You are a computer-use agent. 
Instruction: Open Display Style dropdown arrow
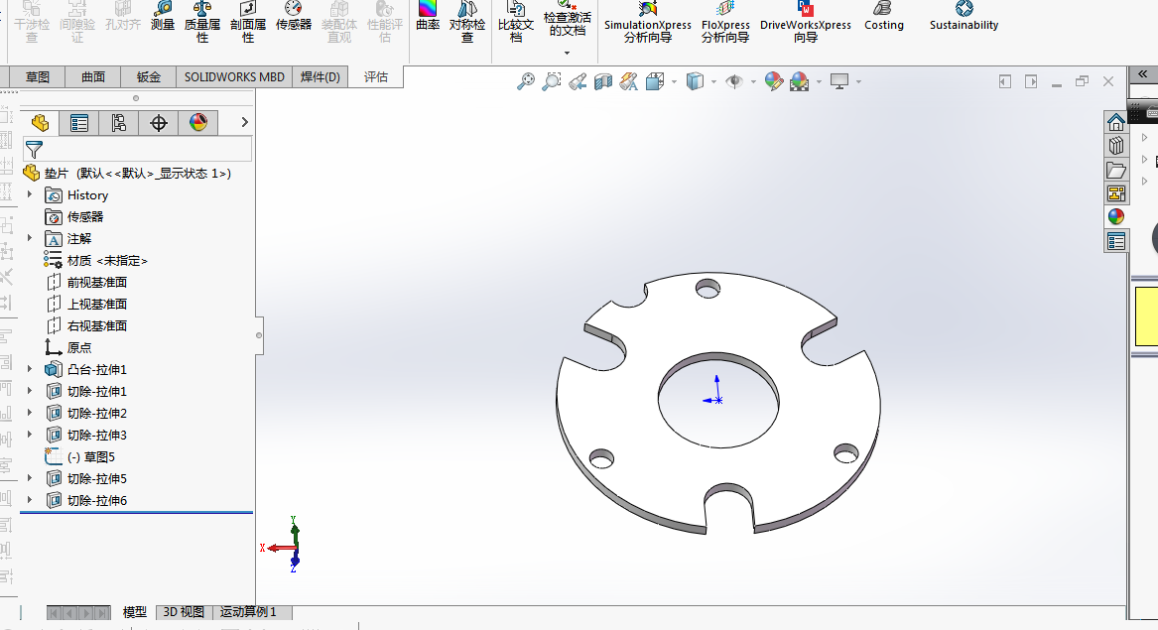(713, 82)
